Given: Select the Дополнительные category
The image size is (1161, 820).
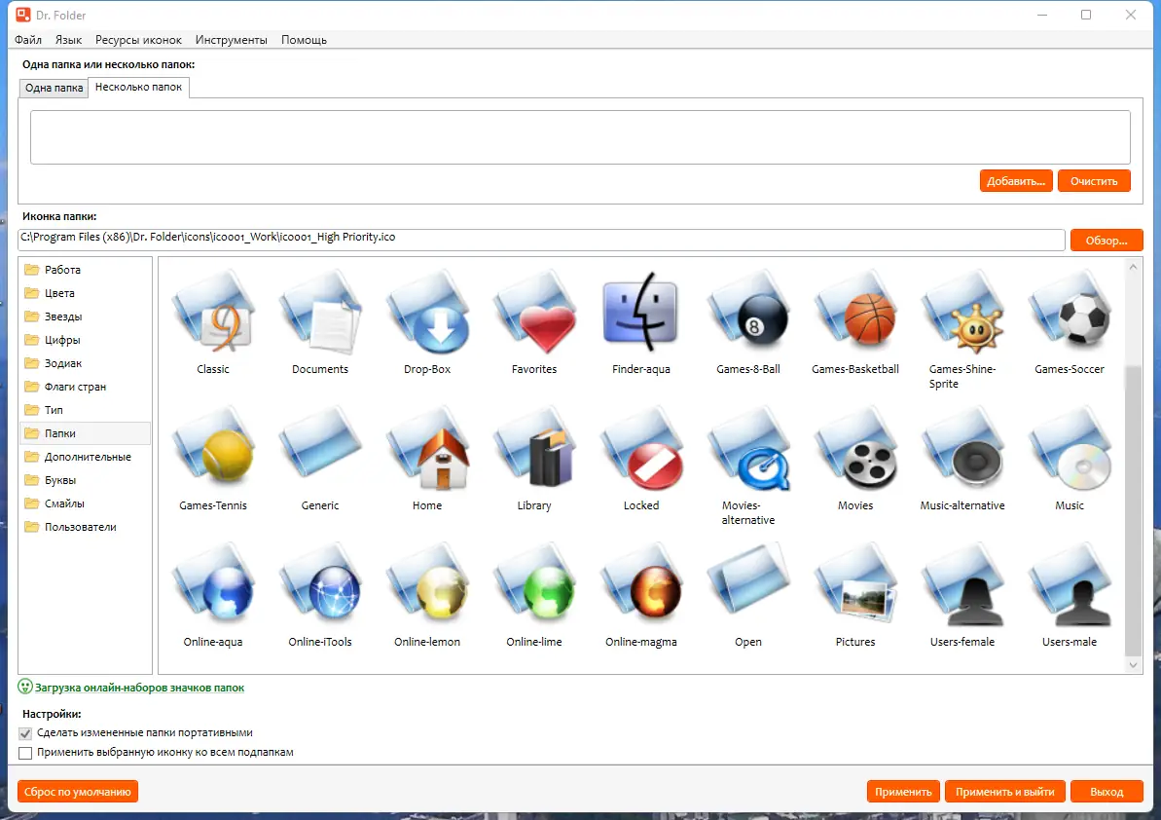Looking at the screenshot, I should (85, 457).
